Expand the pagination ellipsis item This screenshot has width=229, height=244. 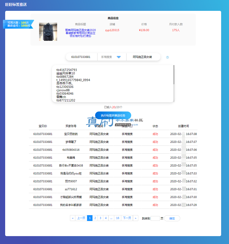click(111, 218)
